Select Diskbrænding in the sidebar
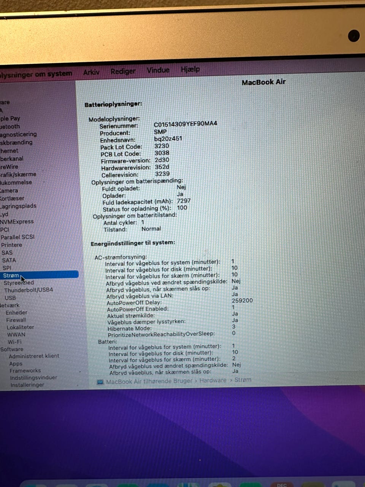Image resolution: width=365 pixels, height=487 pixels. tap(16, 142)
